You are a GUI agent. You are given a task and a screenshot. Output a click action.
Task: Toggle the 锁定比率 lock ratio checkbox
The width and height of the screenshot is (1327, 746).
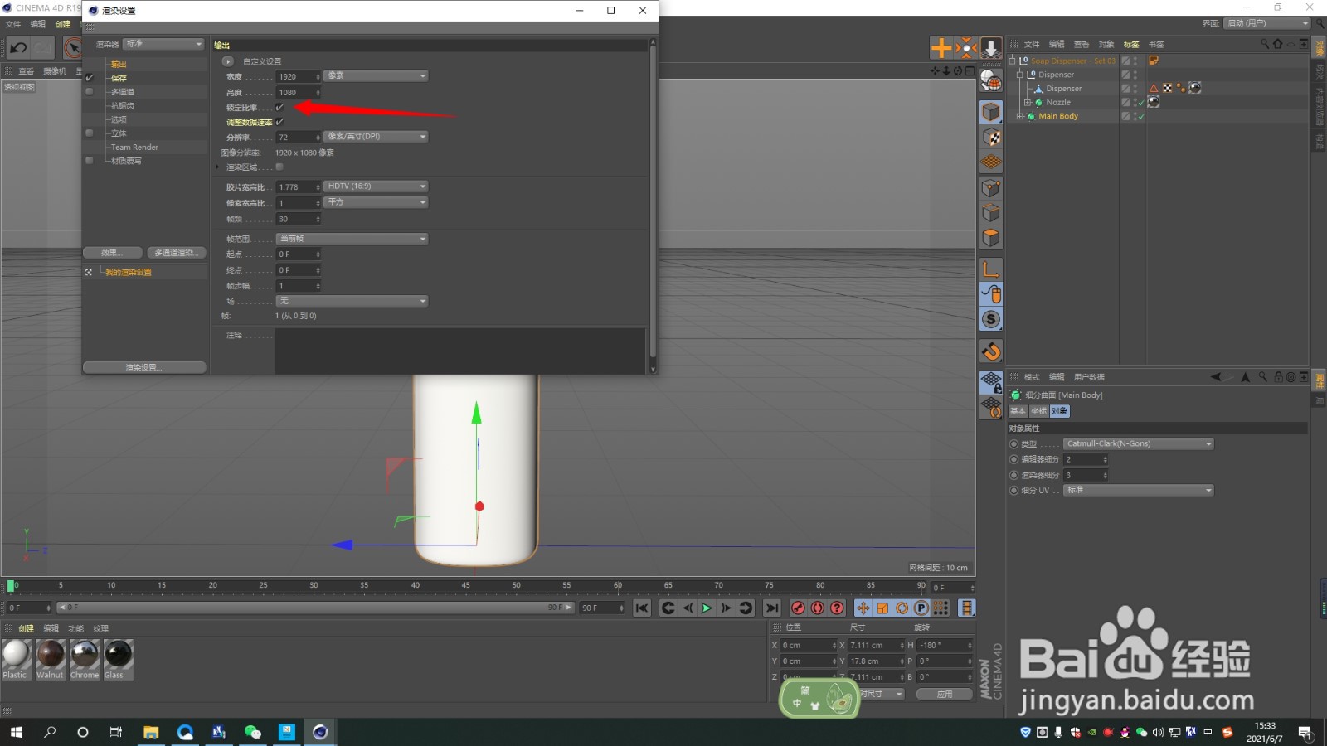[279, 107]
